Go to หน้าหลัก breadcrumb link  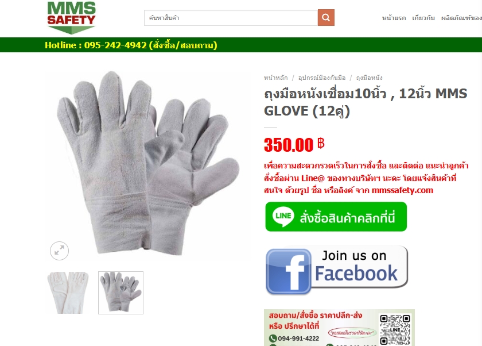(x=276, y=78)
